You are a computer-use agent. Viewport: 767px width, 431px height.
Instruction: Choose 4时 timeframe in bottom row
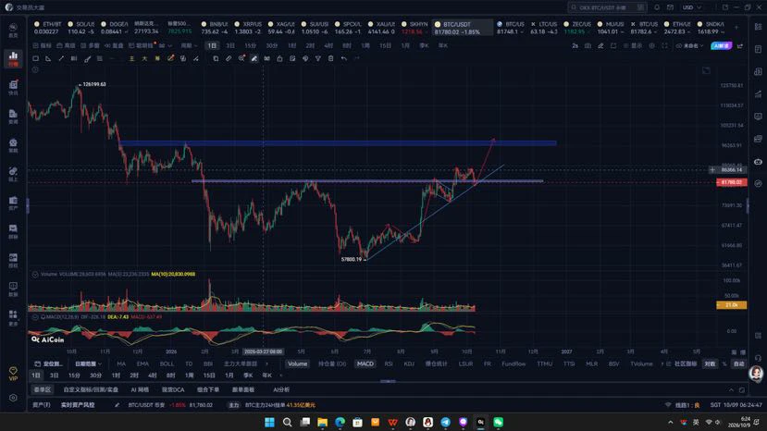tap(152, 376)
